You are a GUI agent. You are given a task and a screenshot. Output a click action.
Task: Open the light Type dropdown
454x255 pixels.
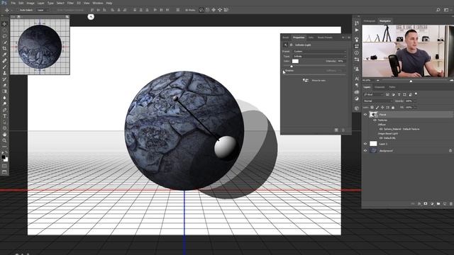click(320, 56)
